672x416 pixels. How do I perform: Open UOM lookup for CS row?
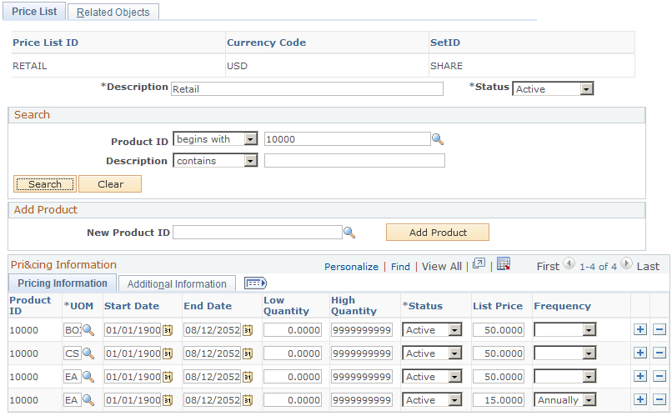click(88, 353)
